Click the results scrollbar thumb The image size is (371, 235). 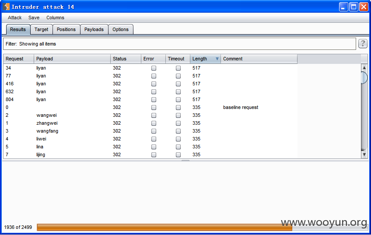[x=364, y=77]
